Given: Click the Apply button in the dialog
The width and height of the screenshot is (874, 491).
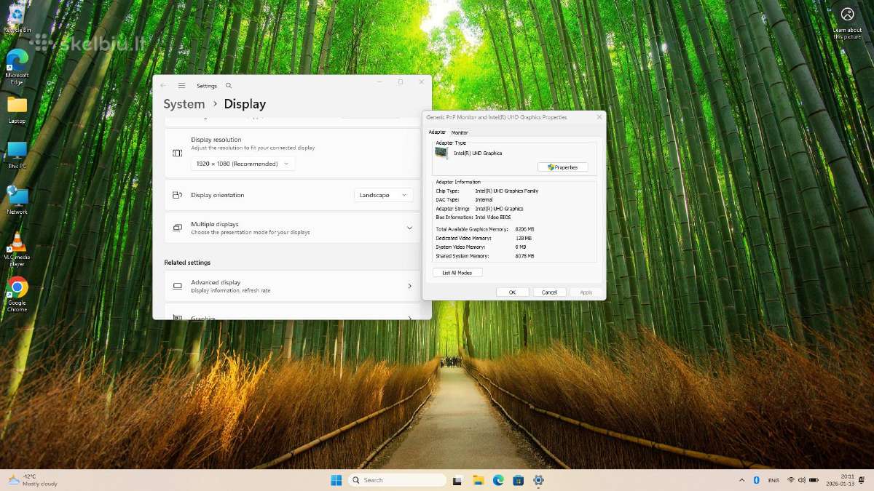Looking at the screenshot, I should [x=586, y=292].
